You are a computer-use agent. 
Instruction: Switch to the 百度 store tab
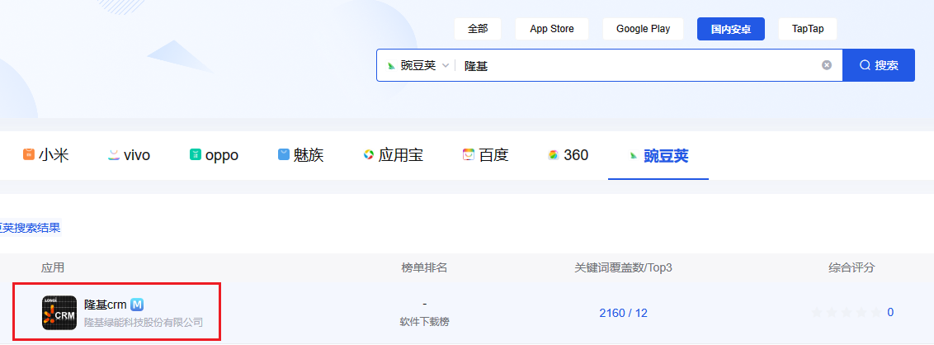click(485, 155)
